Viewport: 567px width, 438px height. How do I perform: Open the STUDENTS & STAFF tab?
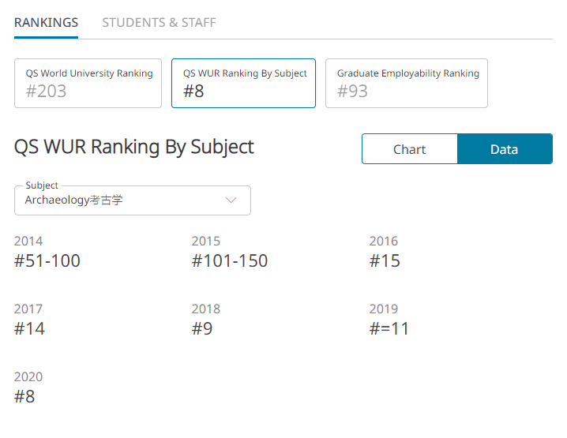(x=159, y=22)
